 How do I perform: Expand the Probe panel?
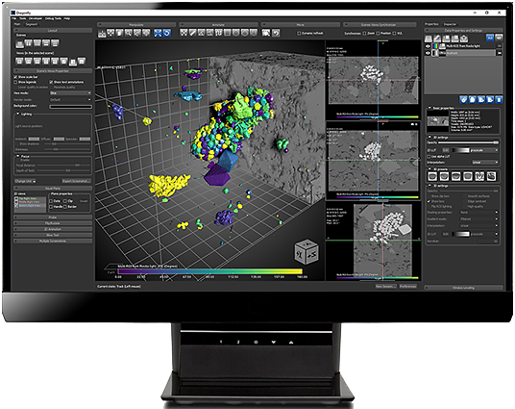coord(53,217)
